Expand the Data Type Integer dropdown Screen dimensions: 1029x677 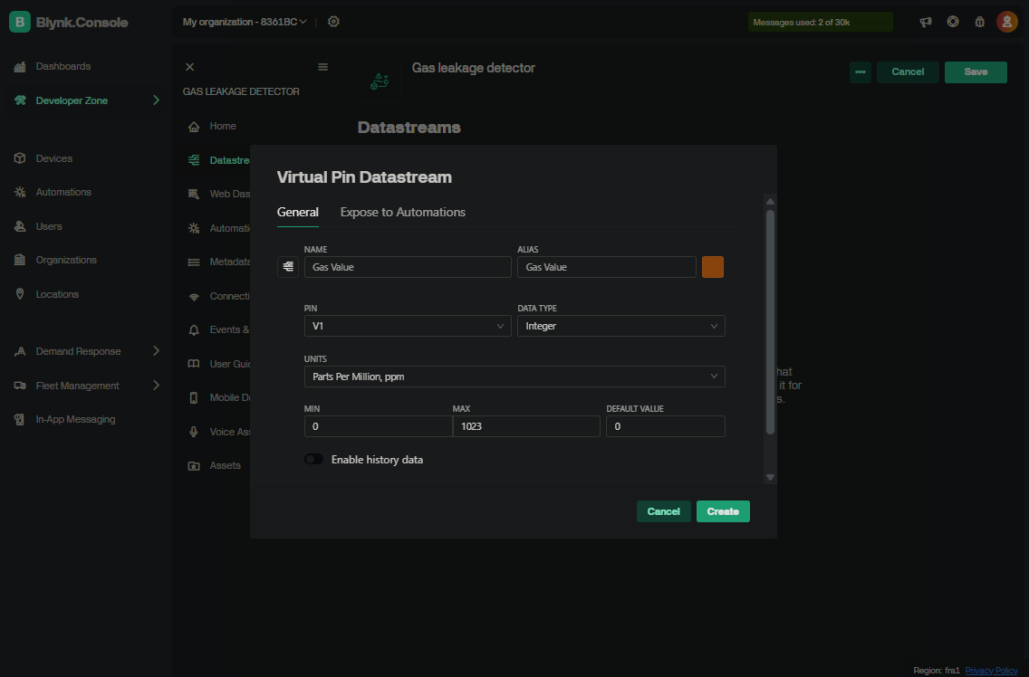click(x=620, y=326)
